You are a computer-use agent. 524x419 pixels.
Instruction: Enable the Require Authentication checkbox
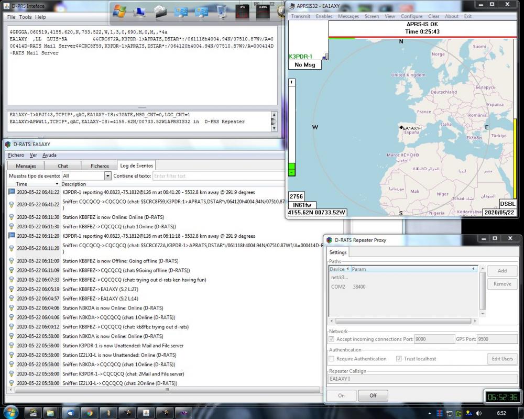tap(331, 359)
